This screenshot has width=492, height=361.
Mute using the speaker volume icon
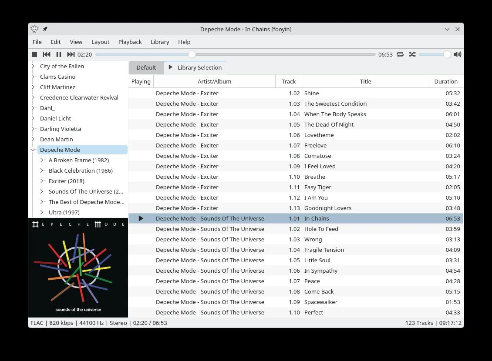click(458, 54)
